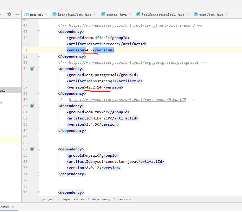242x212 pixels.
Task: Close the testdb.java editor tab
Action: click(x=130, y=14)
